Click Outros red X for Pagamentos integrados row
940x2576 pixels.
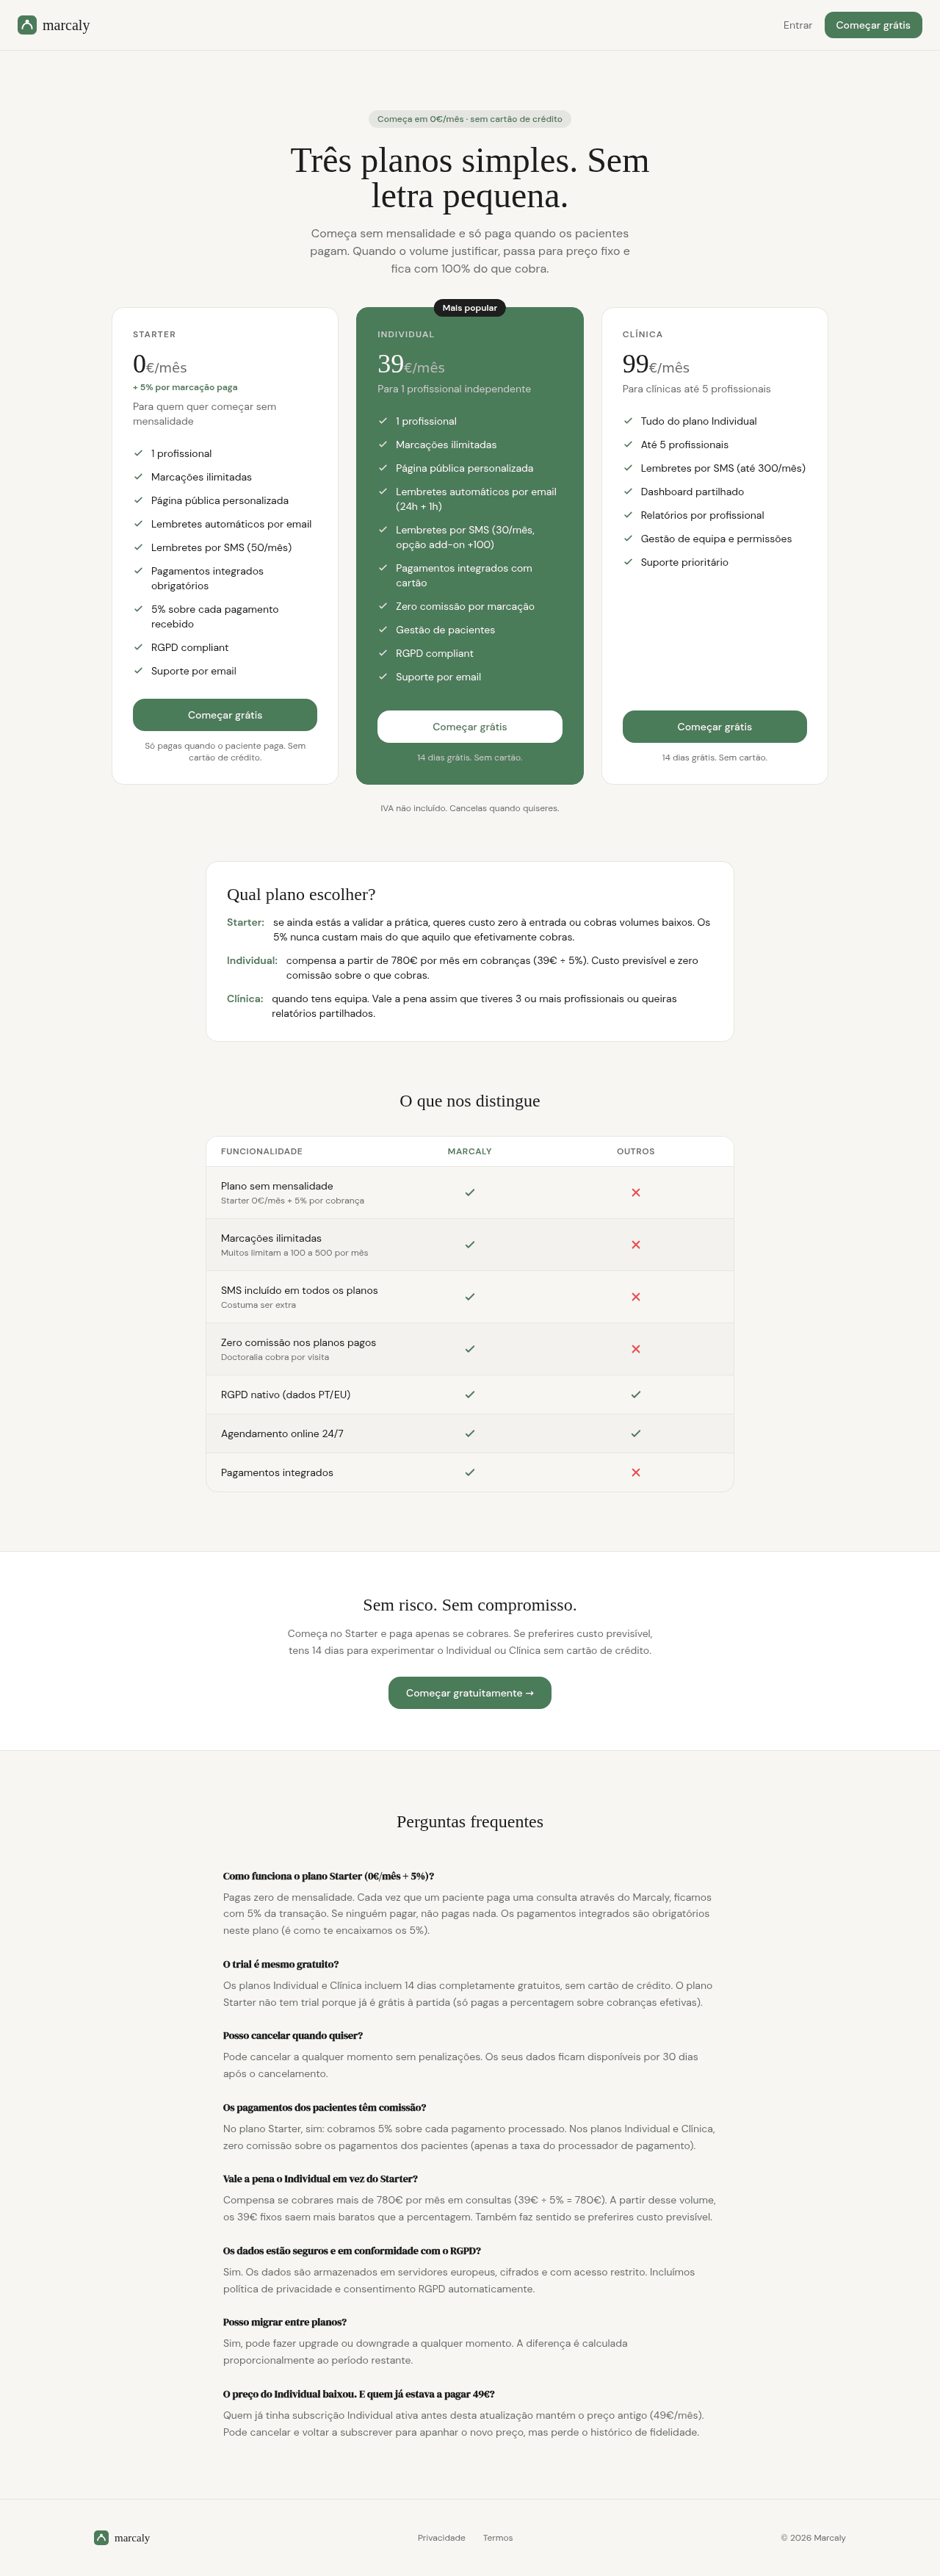635,1472
